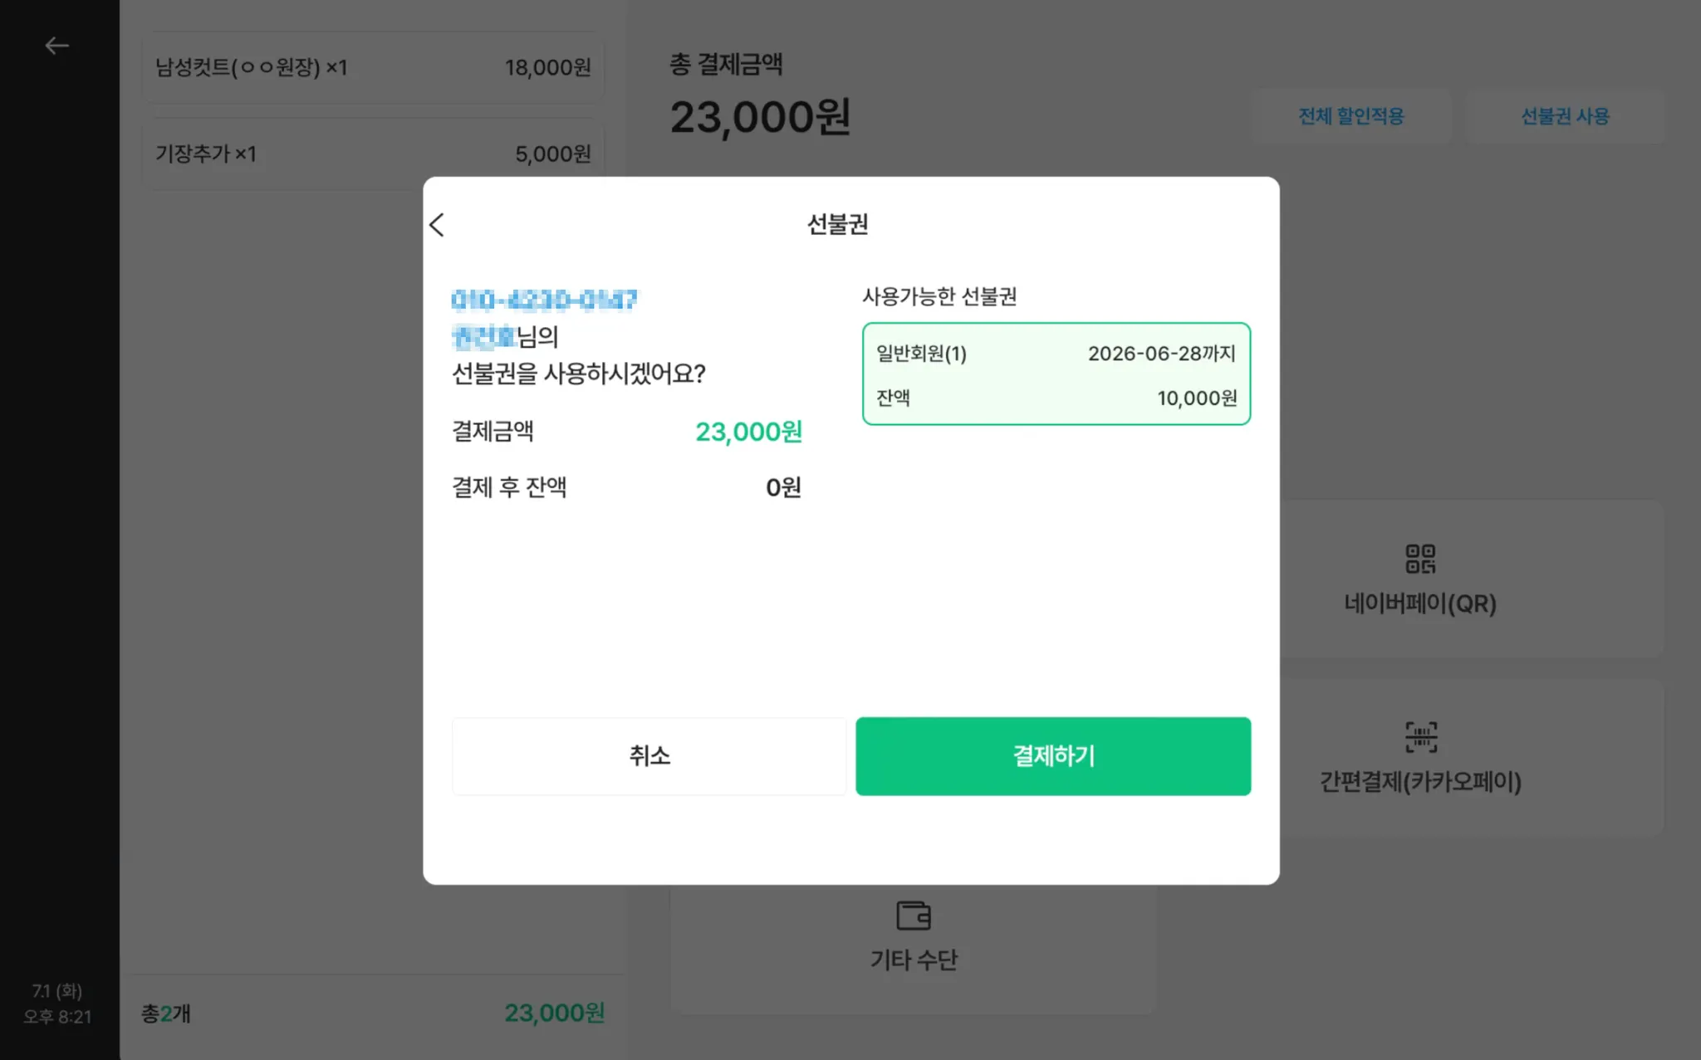
Task: Click the blurred customer phone number
Action: tap(544, 300)
